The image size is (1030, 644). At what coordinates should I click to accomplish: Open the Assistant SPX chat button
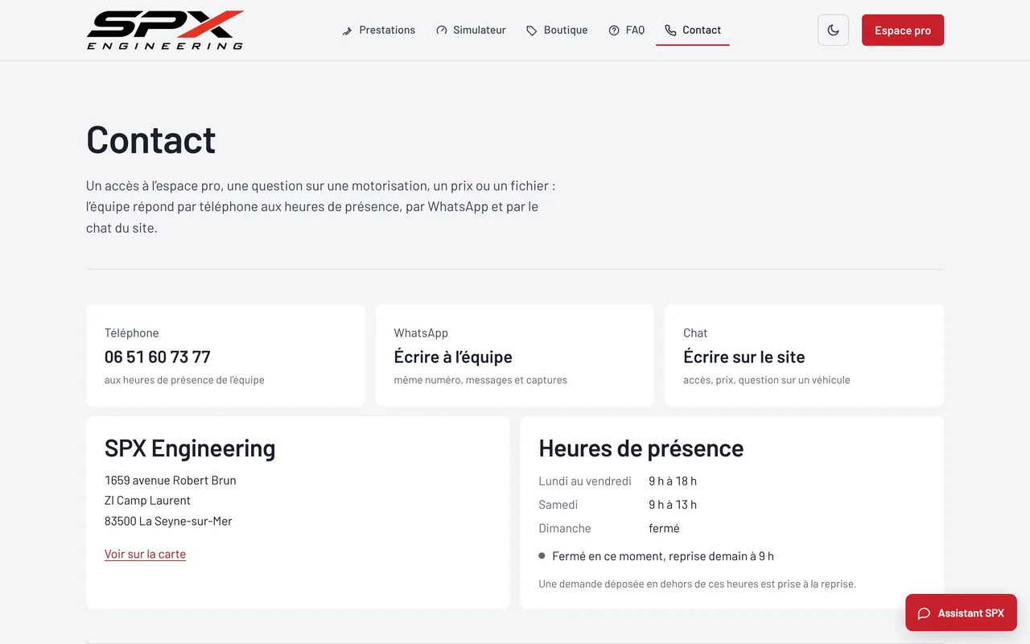pyautogui.click(x=961, y=613)
